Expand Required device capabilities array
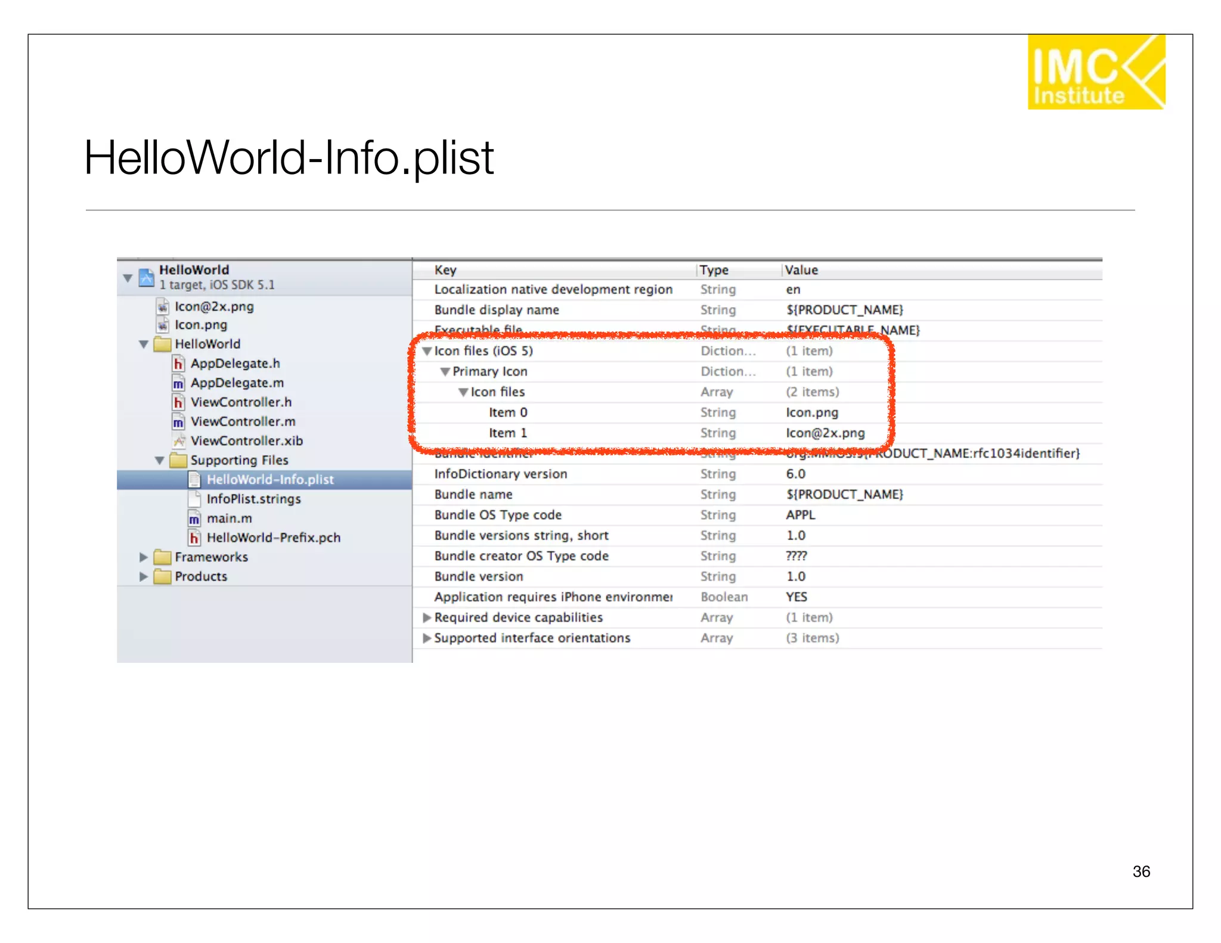Viewport: 1221px width, 943px height. tap(427, 618)
